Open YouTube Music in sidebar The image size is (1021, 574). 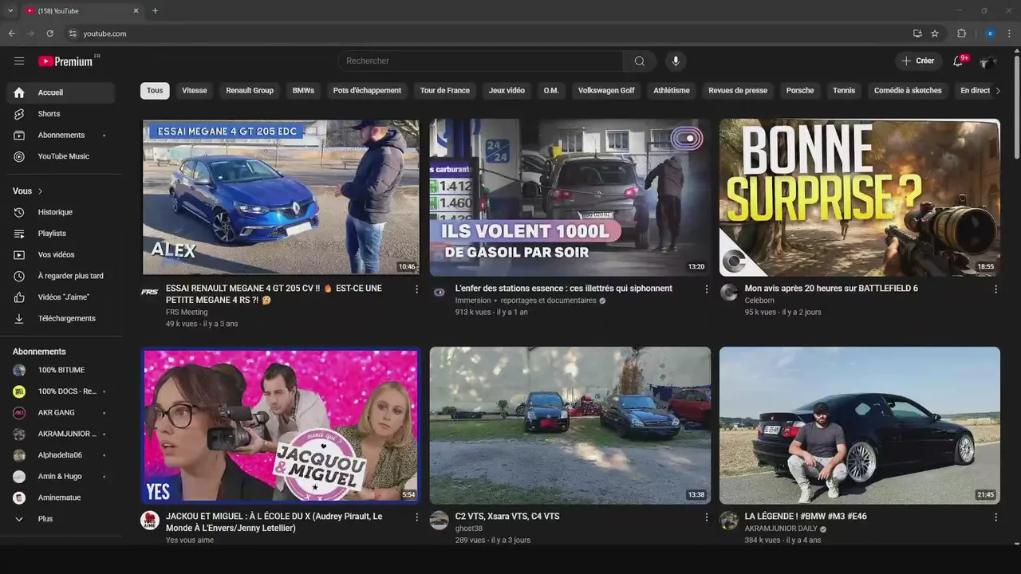[61, 156]
